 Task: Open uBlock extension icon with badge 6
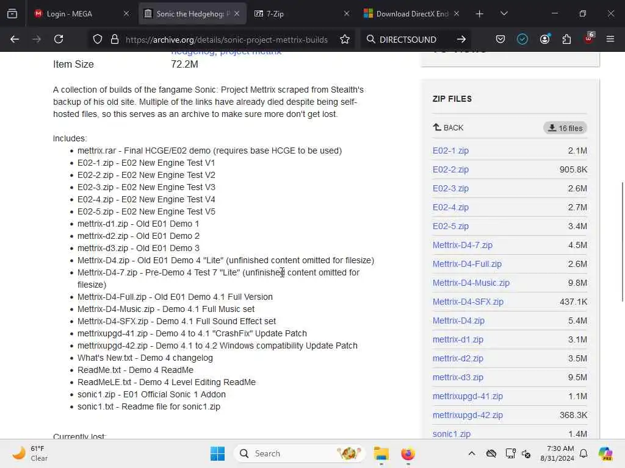point(589,38)
